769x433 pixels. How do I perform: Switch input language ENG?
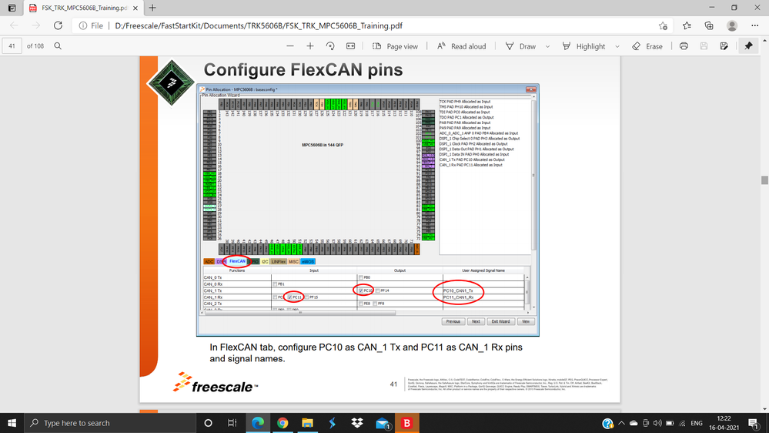pyautogui.click(x=697, y=423)
